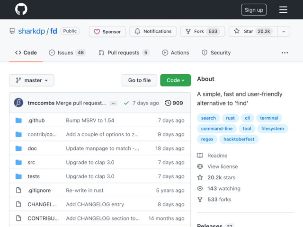
Task: Click the eye icon beside 143 watching
Action: click(200, 188)
